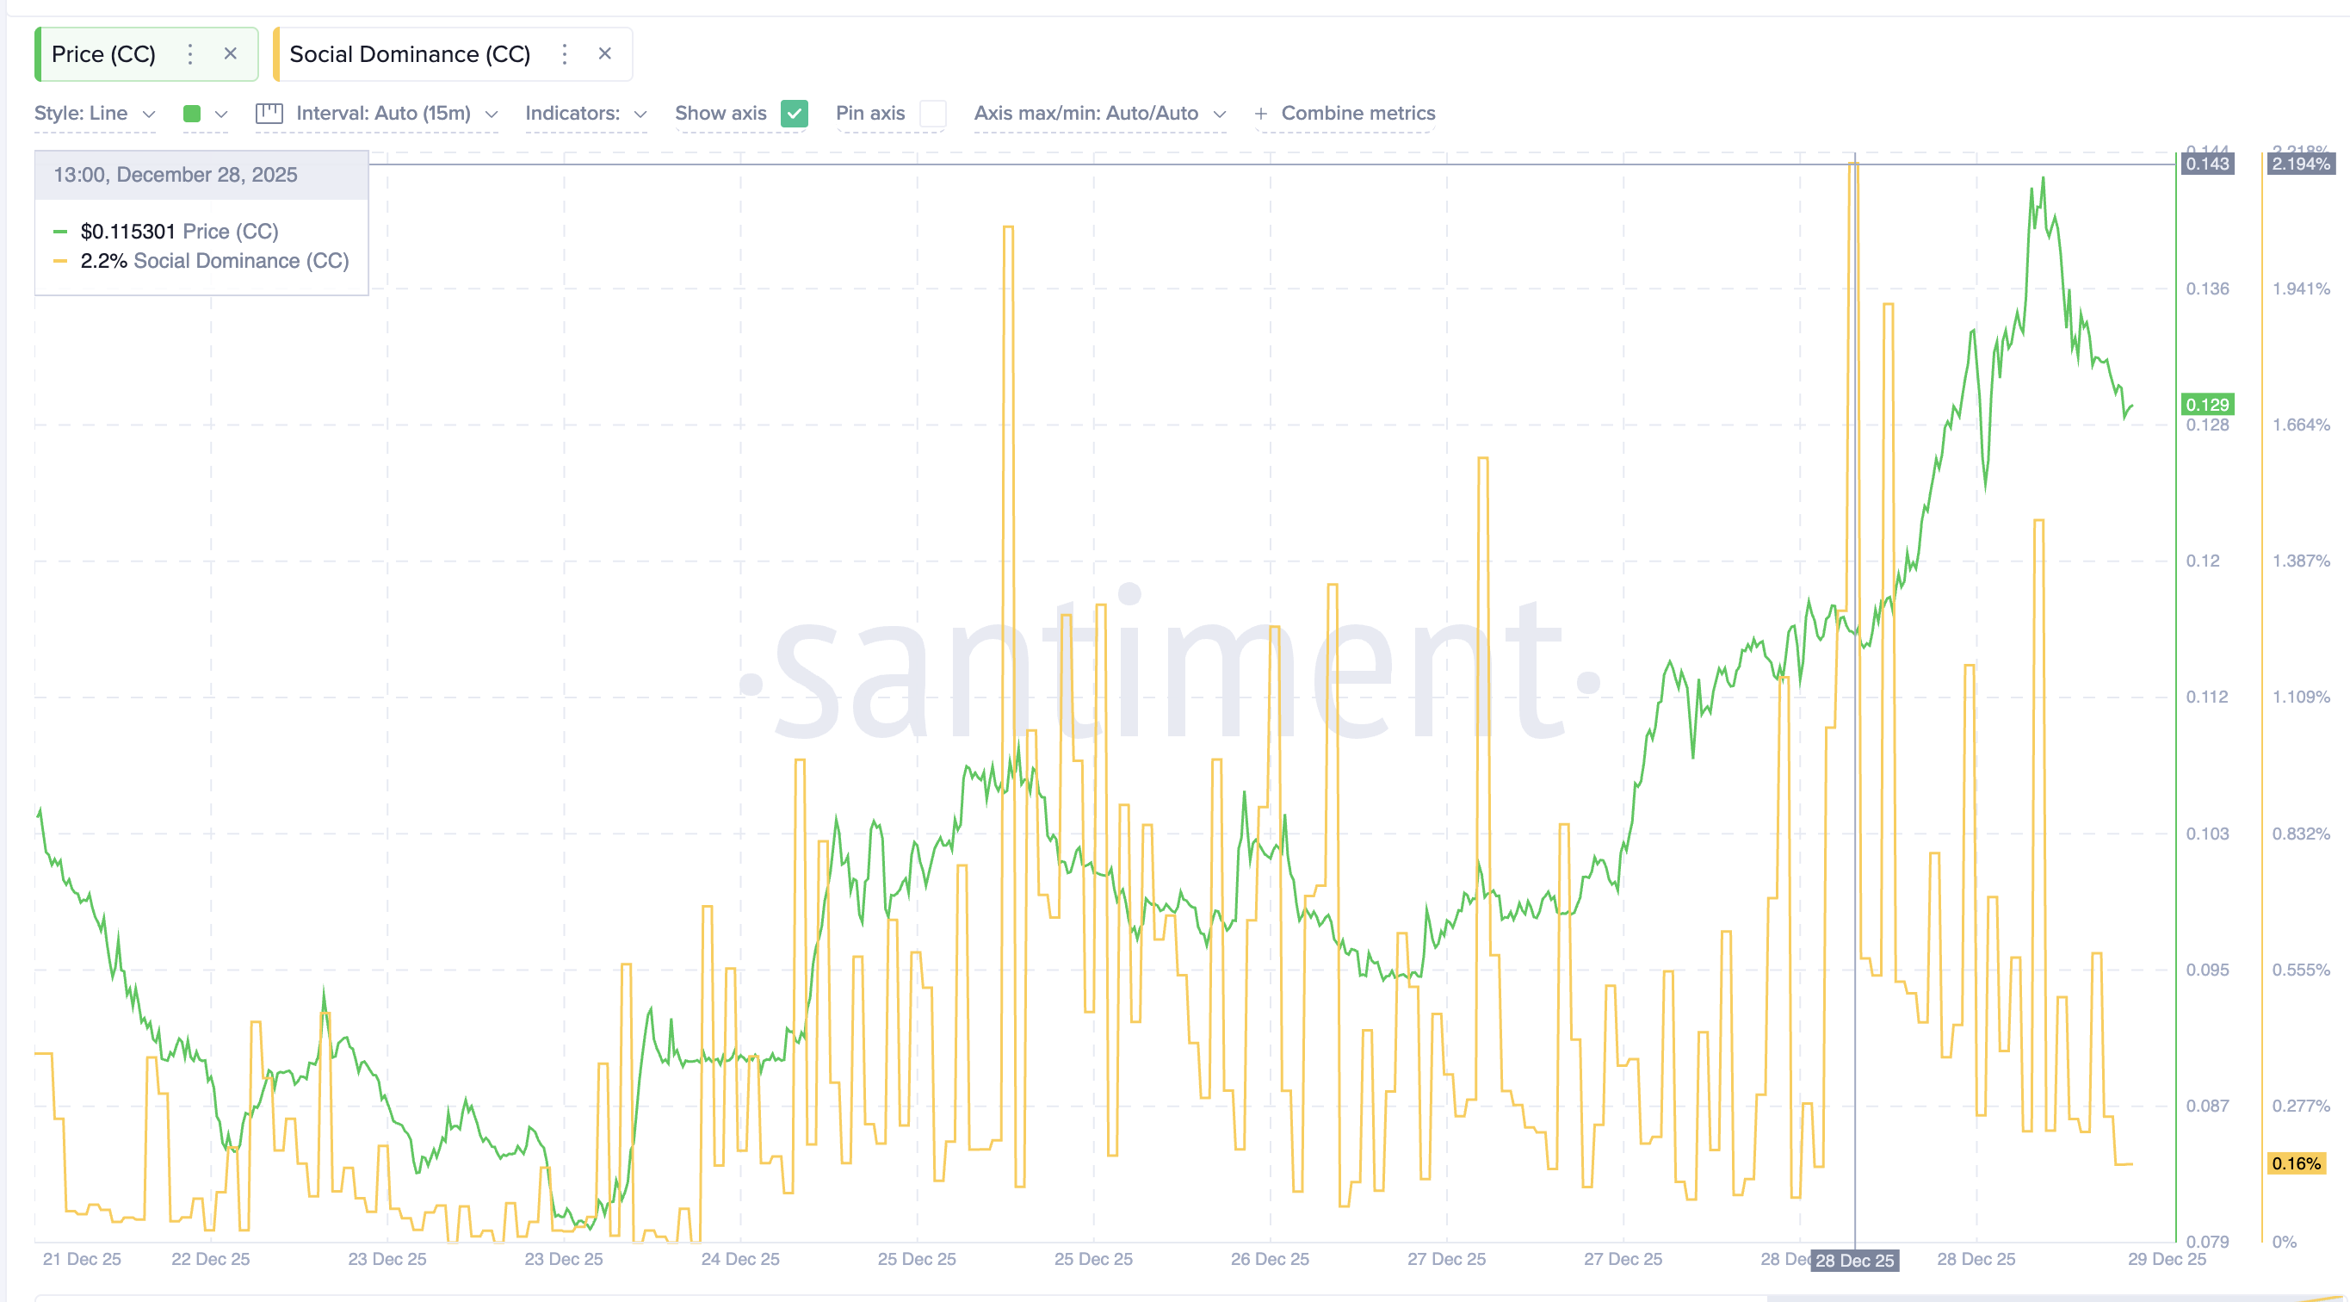
Task: Click the 28 Dec 25 date marker on the x-axis
Action: pyautogui.click(x=1855, y=1260)
